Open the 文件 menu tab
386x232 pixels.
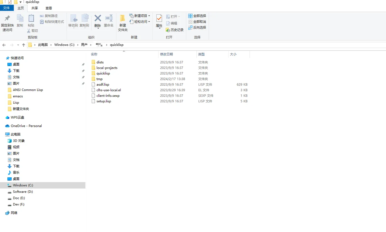click(6, 8)
